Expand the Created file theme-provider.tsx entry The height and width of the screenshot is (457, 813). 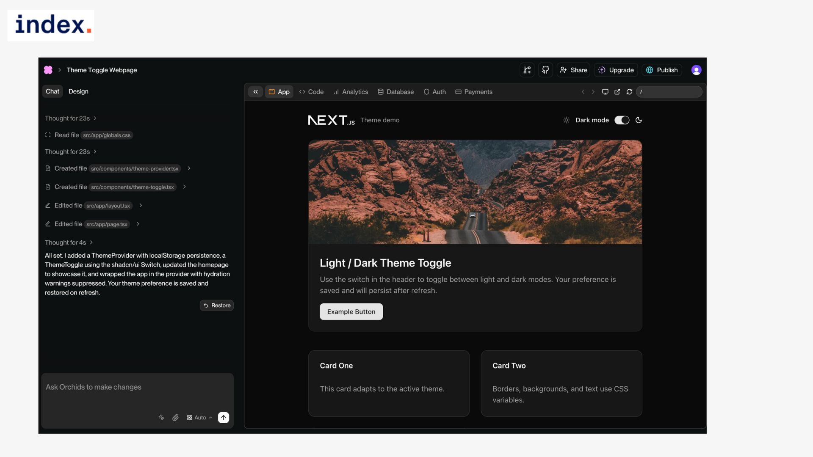(189, 168)
